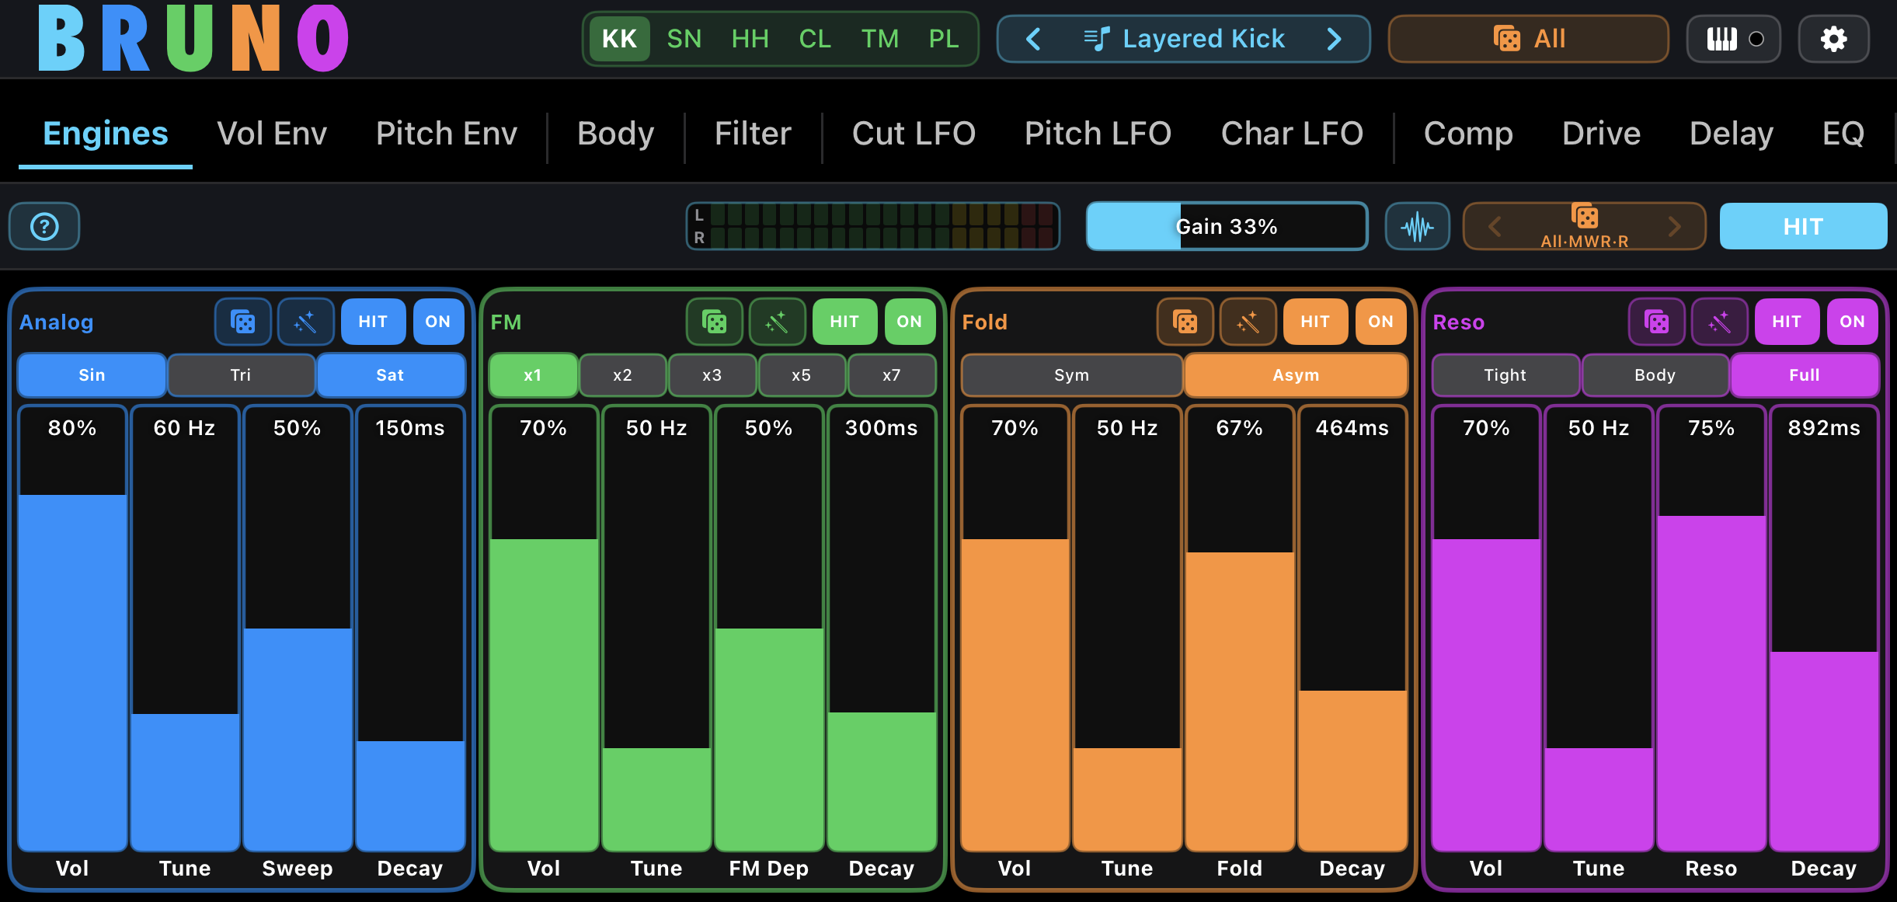
Task: Select the PL drum voice
Action: click(x=944, y=39)
